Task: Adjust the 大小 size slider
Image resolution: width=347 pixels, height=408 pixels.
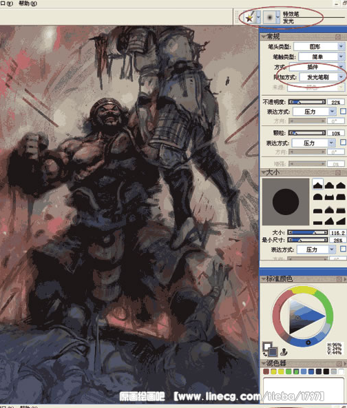Action: pyautogui.click(x=308, y=232)
